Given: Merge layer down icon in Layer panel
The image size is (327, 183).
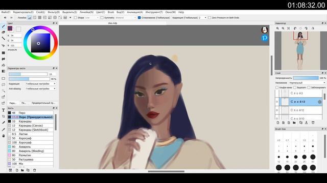Looking at the screenshot, I should click(x=307, y=123).
